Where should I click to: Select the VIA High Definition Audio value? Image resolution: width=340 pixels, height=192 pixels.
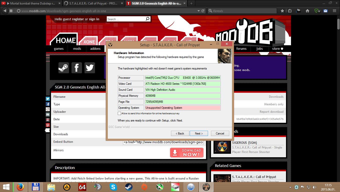click(182, 90)
